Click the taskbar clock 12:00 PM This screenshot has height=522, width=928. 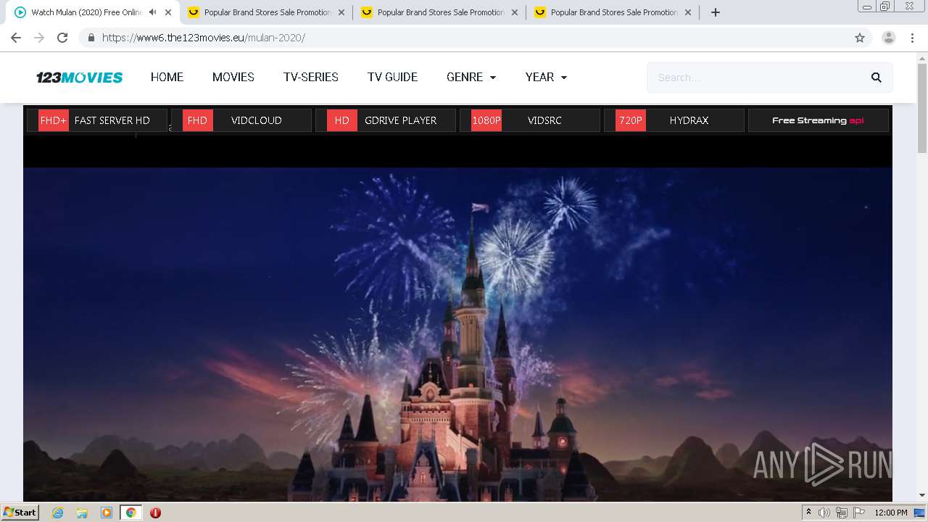pos(891,513)
